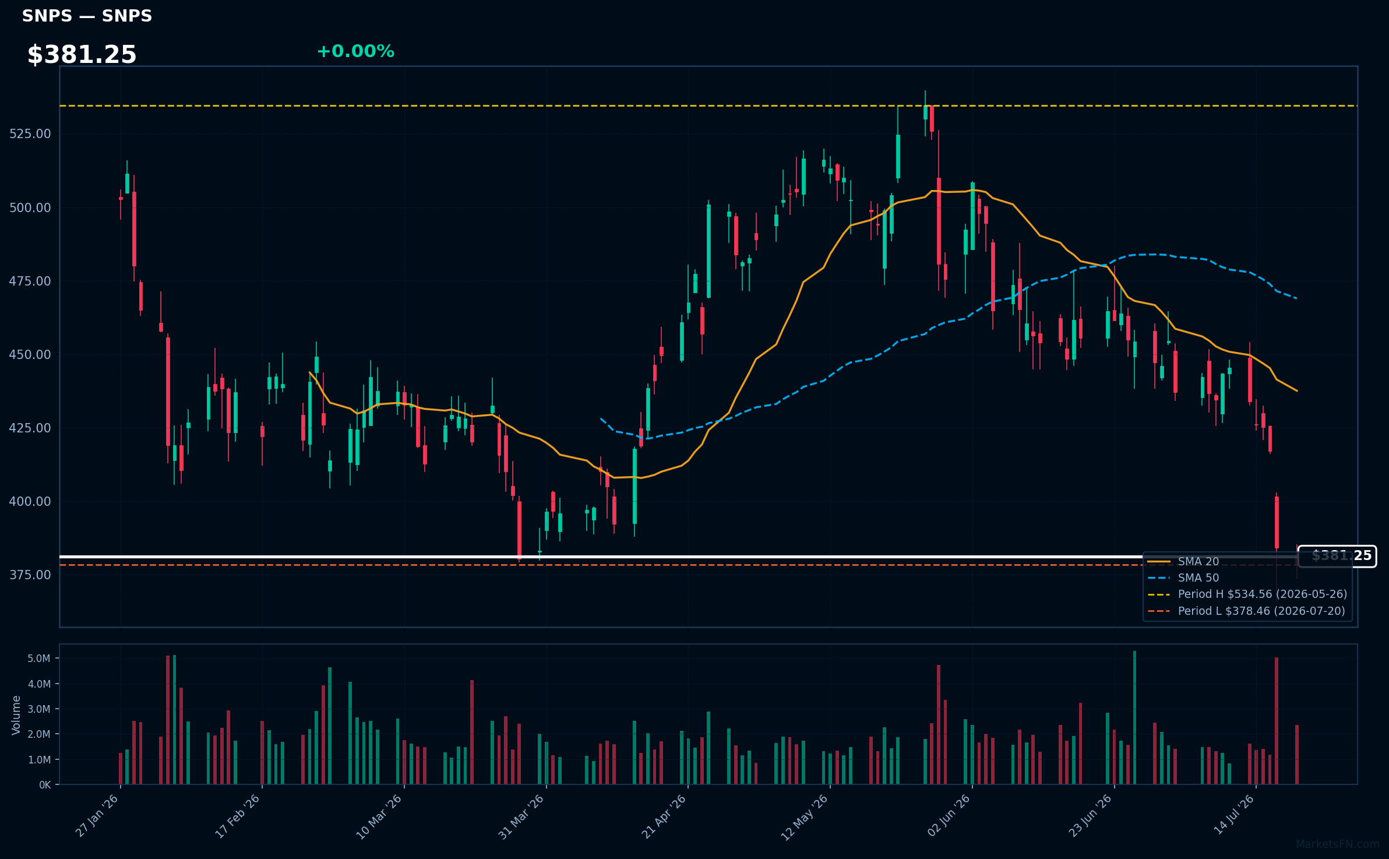Click the "10 Mar '26" date label
The image size is (1389, 859).
coord(379,816)
